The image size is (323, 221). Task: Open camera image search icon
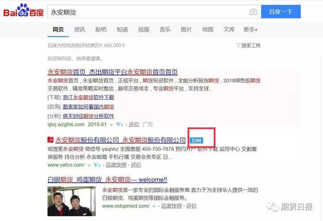pos(253,12)
